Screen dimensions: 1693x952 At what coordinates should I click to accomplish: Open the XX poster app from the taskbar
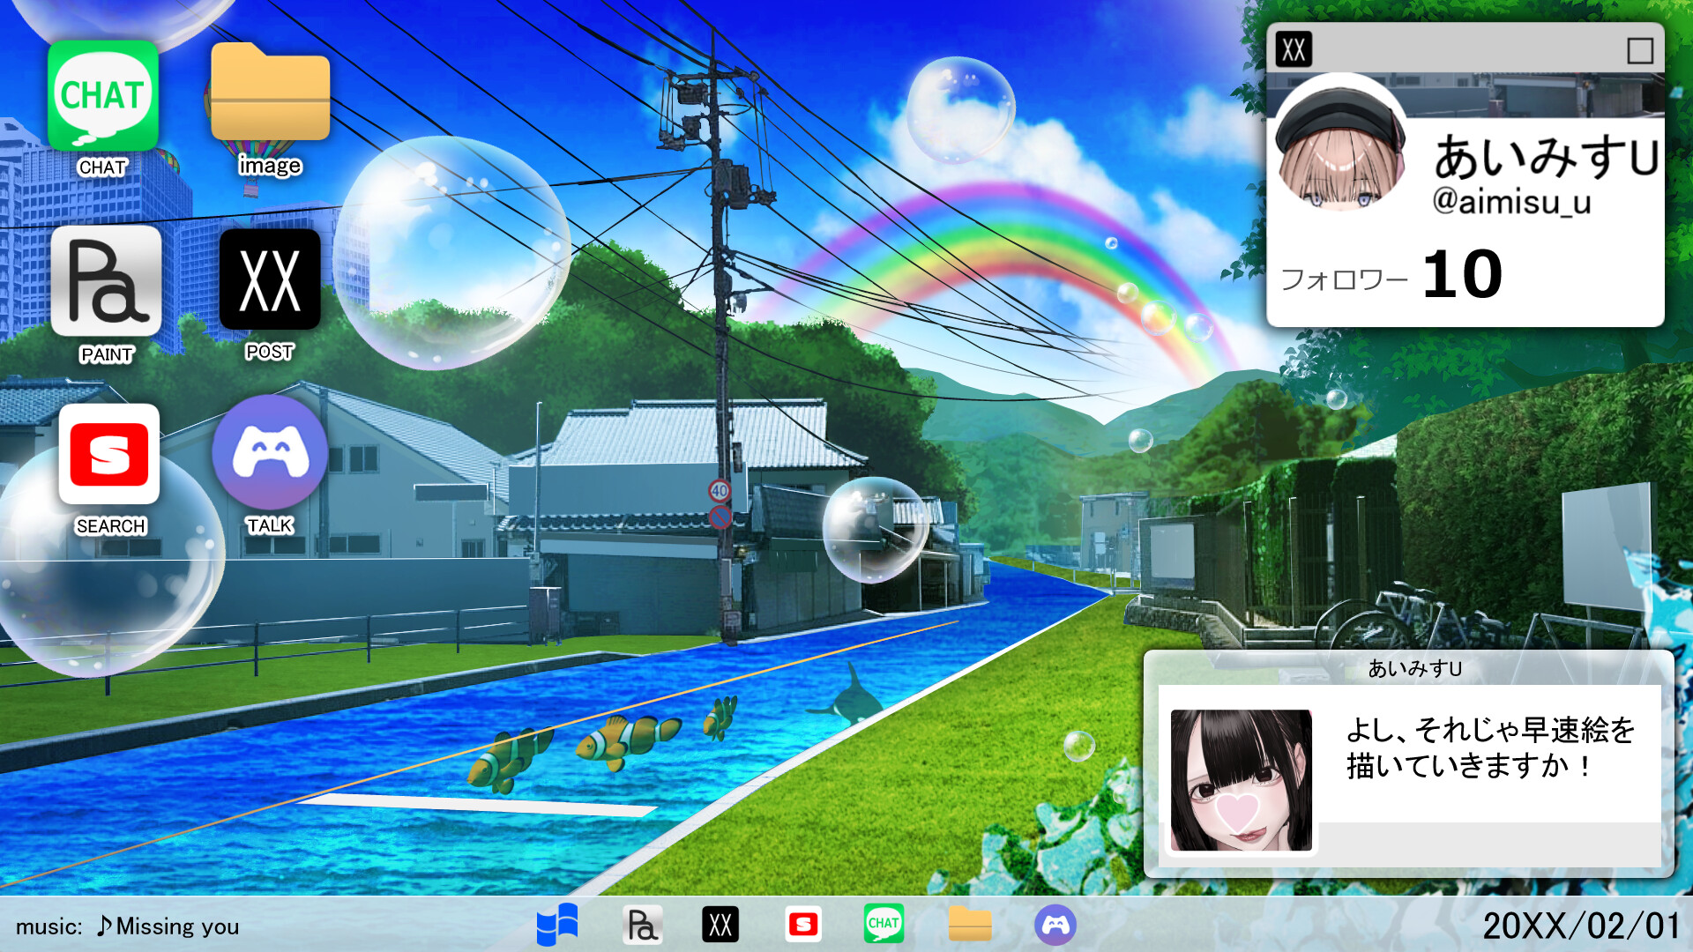pyautogui.click(x=720, y=925)
